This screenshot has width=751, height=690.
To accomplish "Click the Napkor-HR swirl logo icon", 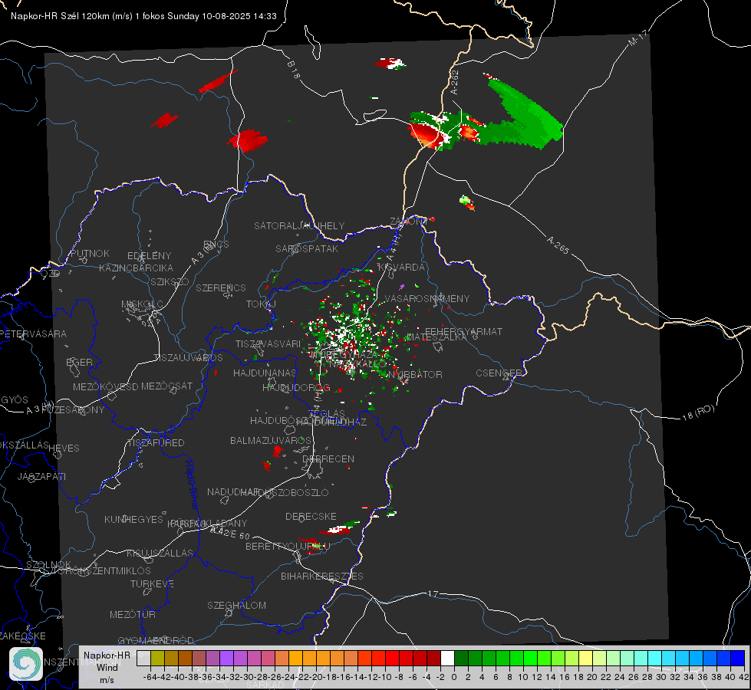I will point(26,664).
